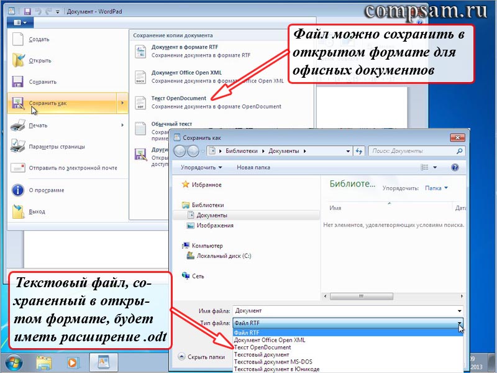Open the view options dropdown arrow
The image size is (497, 373).
(x=435, y=167)
